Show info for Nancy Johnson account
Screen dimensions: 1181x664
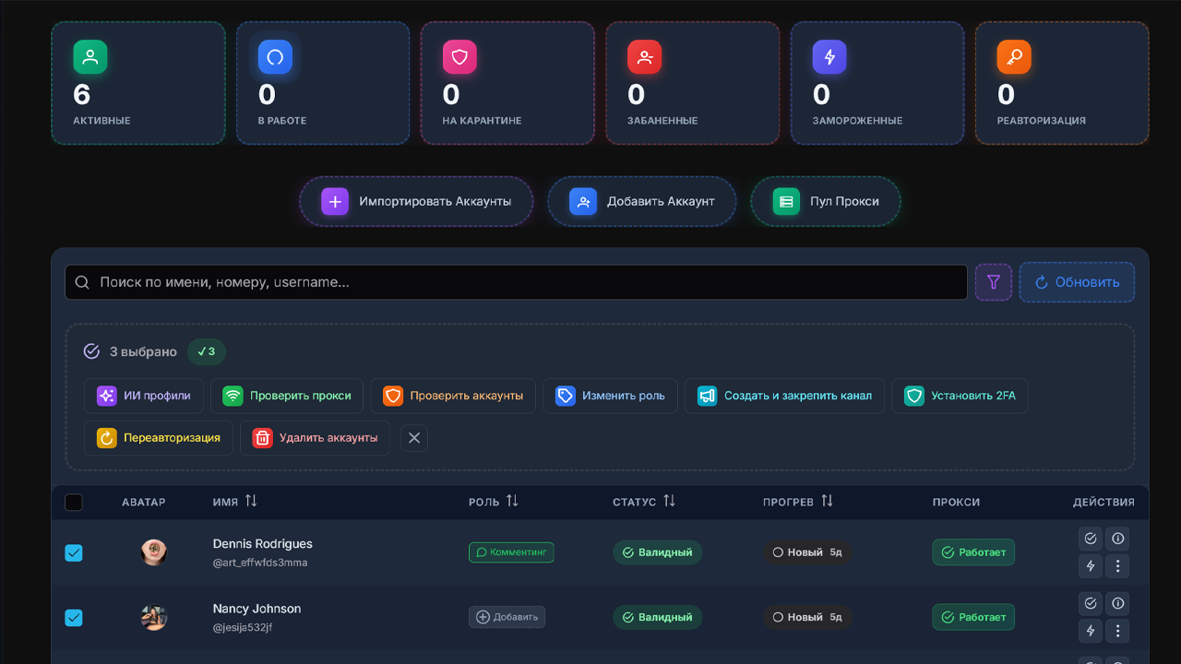click(x=1117, y=603)
